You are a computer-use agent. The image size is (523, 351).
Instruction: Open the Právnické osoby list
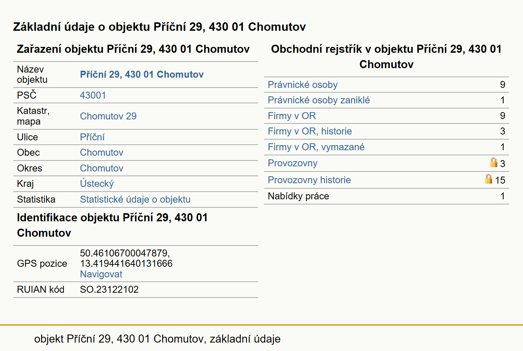tap(303, 85)
